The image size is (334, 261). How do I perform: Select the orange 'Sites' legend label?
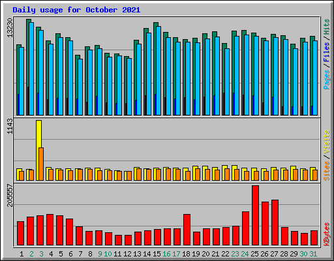(x=327, y=171)
